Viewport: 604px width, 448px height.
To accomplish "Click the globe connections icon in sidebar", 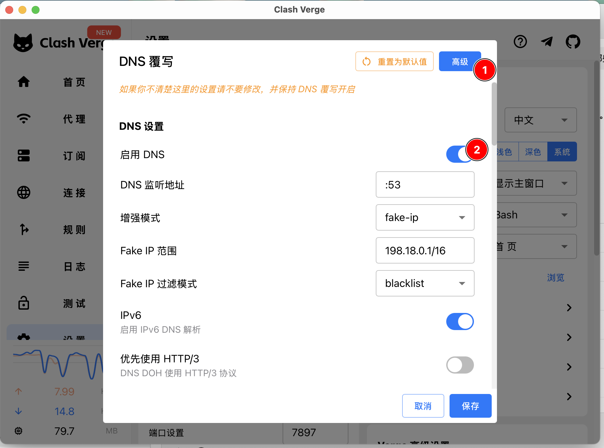I will (x=24, y=192).
